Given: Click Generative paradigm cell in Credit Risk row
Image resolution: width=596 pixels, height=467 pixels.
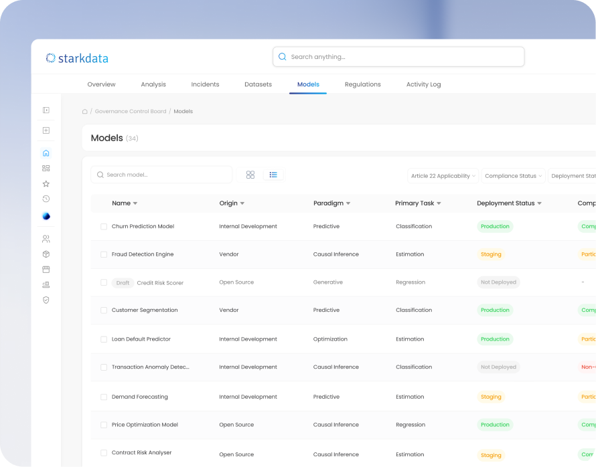Looking at the screenshot, I should (x=328, y=282).
